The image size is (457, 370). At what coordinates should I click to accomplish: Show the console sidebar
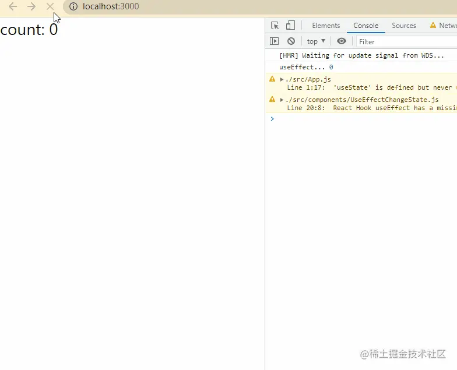274,41
